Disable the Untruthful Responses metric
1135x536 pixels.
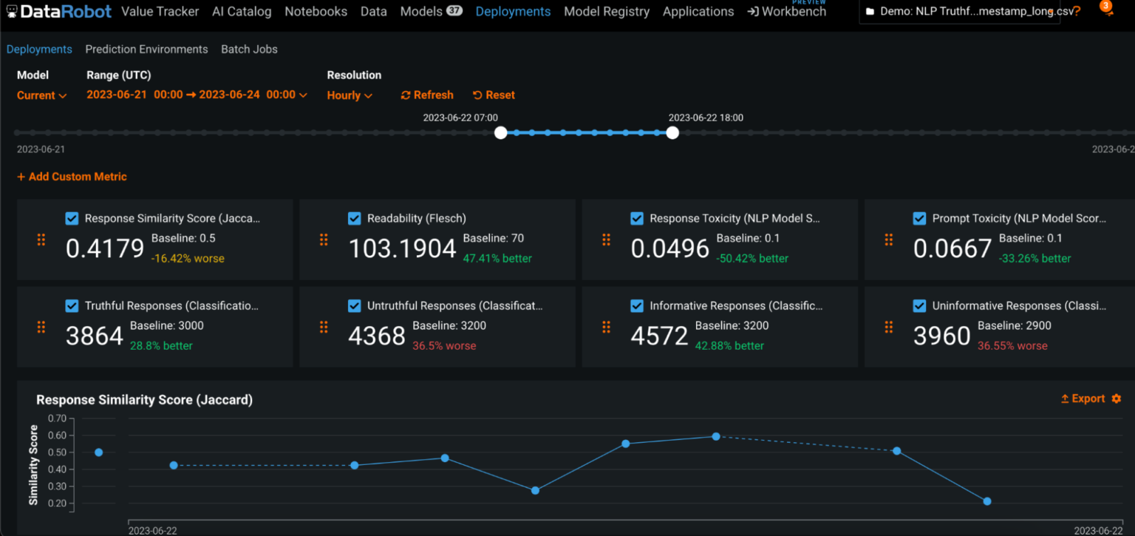(354, 305)
